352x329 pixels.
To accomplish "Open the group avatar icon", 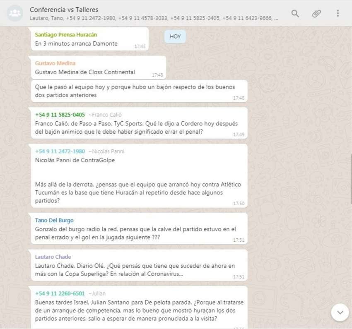I will (15, 13).
